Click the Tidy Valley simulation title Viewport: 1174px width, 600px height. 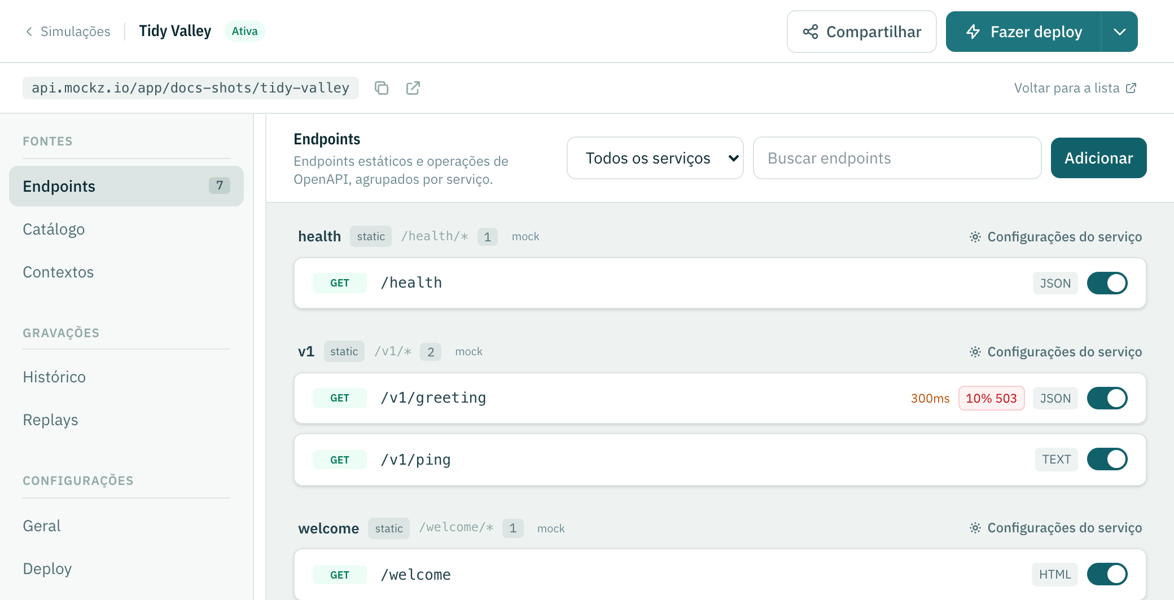click(175, 31)
